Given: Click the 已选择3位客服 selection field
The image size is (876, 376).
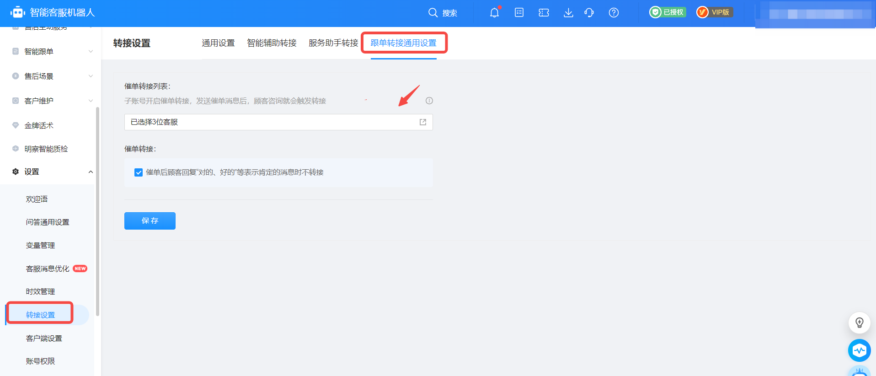Looking at the screenshot, I should [x=278, y=122].
